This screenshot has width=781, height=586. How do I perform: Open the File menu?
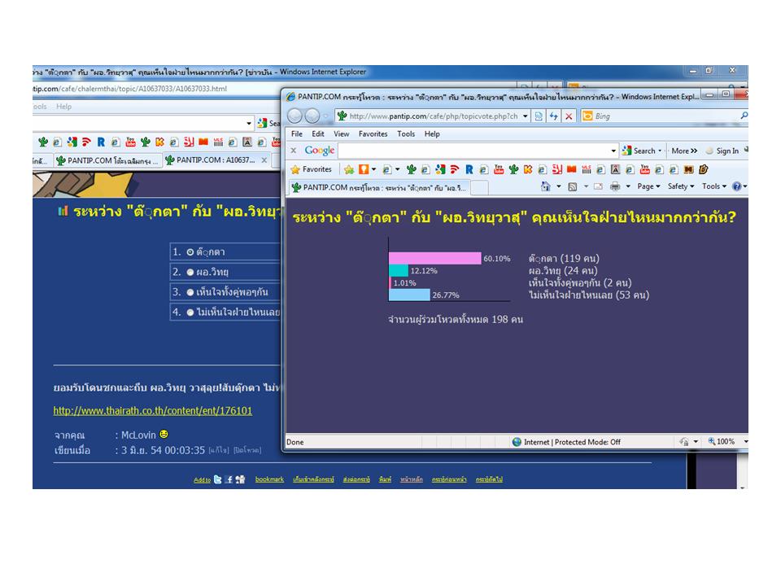(x=297, y=134)
